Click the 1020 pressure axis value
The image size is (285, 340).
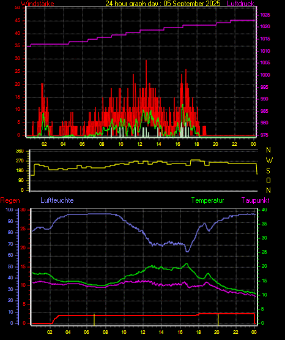265,27
